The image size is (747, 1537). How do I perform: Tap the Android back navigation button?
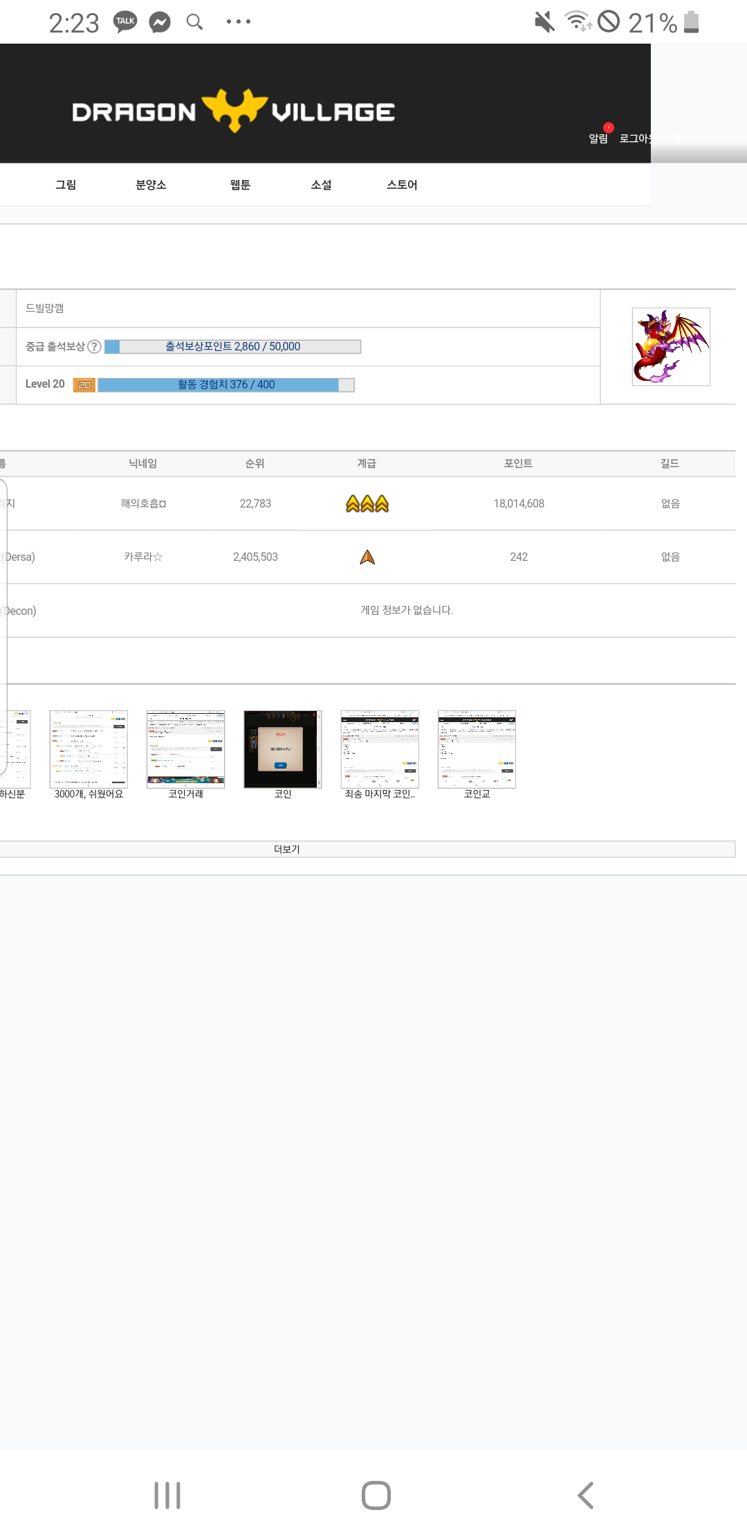pos(585,1495)
